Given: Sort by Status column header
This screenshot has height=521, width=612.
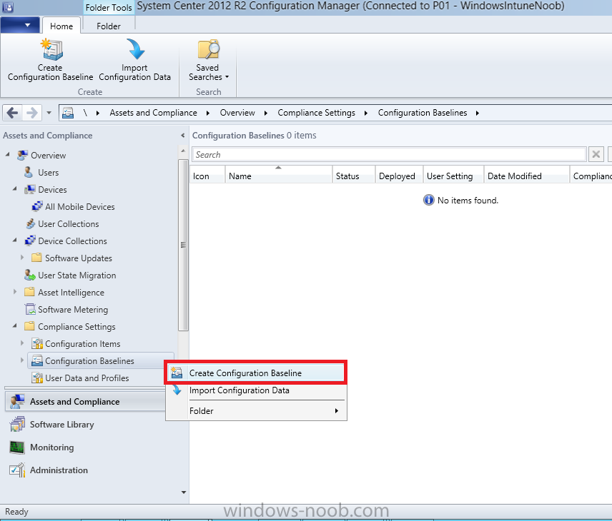Looking at the screenshot, I should pos(354,176).
